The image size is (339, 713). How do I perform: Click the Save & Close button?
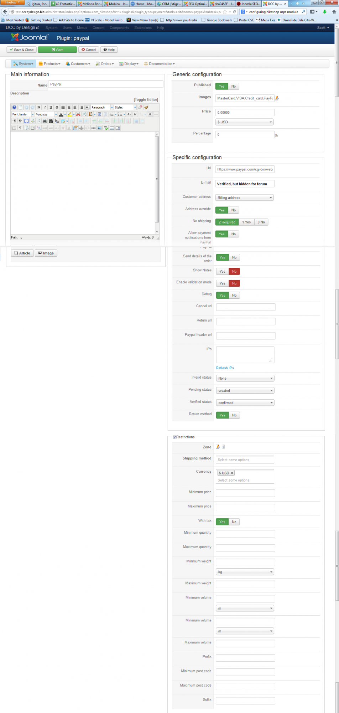click(x=22, y=50)
